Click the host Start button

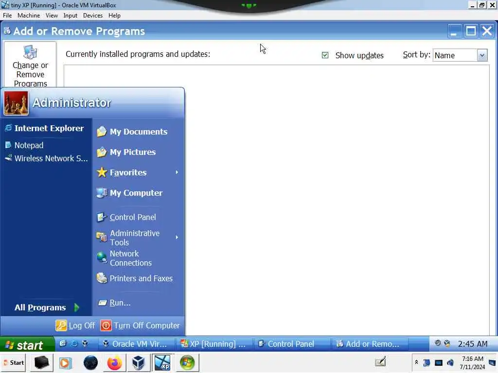(14, 362)
